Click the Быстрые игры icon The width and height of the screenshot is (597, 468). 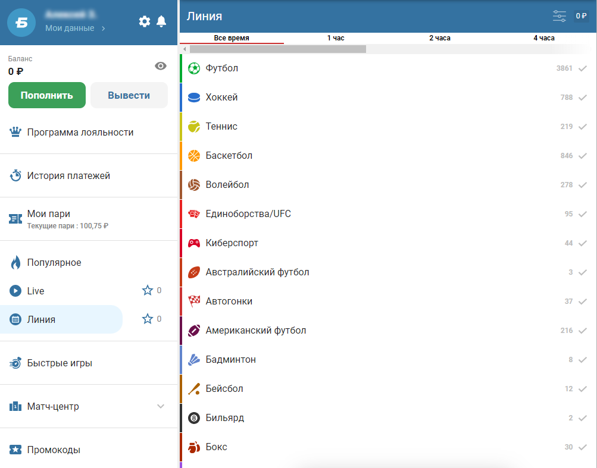click(15, 363)
